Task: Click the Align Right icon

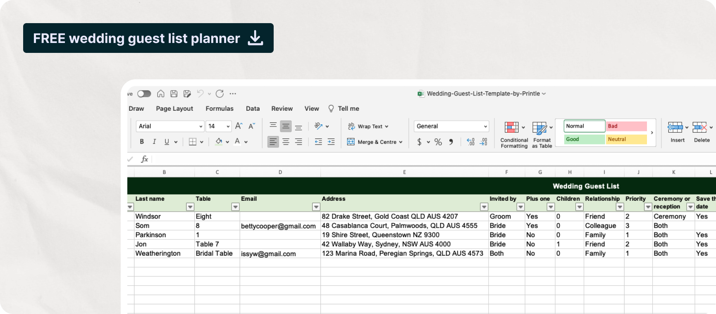Action: pyautogui.click(x=298, y=142)
